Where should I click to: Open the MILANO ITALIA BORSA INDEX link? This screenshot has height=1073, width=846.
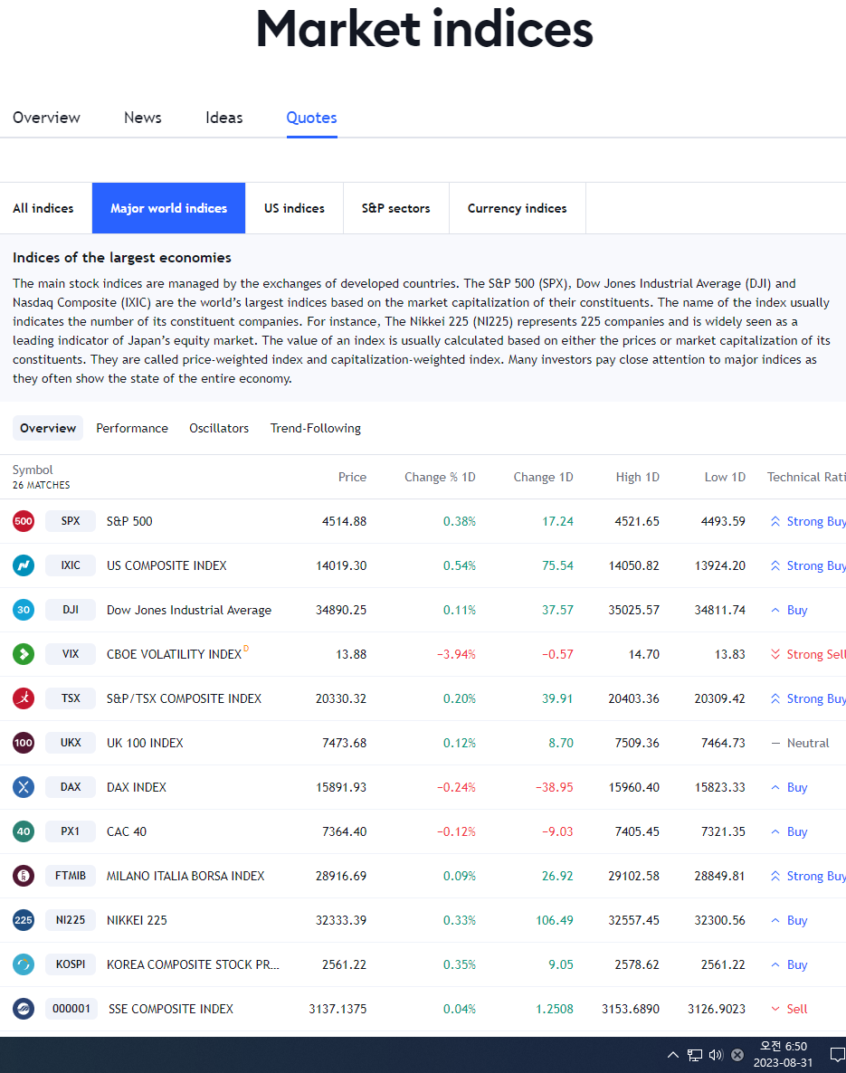pos(185,876)
